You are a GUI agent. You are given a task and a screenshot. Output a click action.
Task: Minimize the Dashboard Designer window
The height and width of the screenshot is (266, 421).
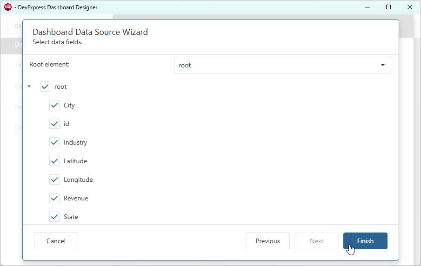tap(368, 7)
